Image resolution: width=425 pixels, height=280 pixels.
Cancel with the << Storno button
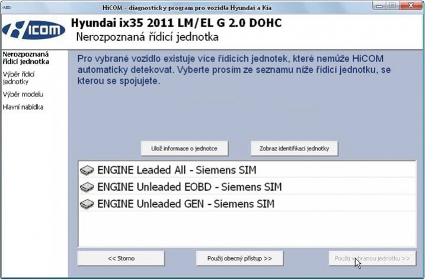[x=121, y=259]
